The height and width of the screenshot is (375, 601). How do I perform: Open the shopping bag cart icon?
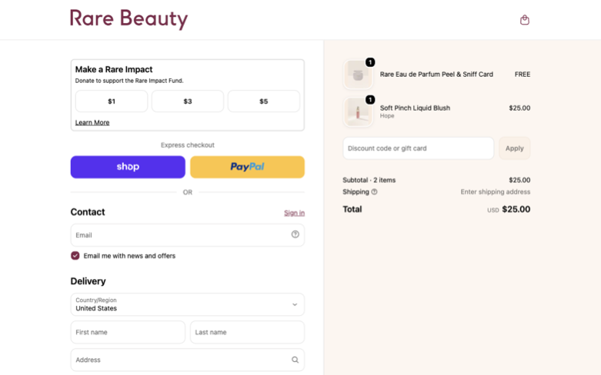[x=524, y=20]
